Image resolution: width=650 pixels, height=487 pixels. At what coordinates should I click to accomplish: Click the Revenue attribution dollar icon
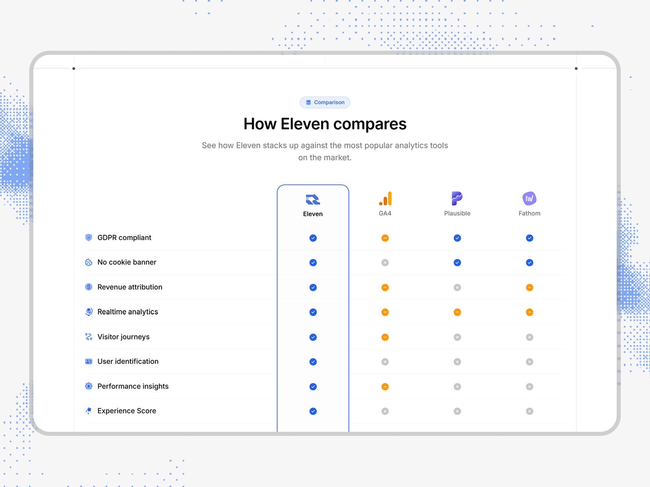89,287
